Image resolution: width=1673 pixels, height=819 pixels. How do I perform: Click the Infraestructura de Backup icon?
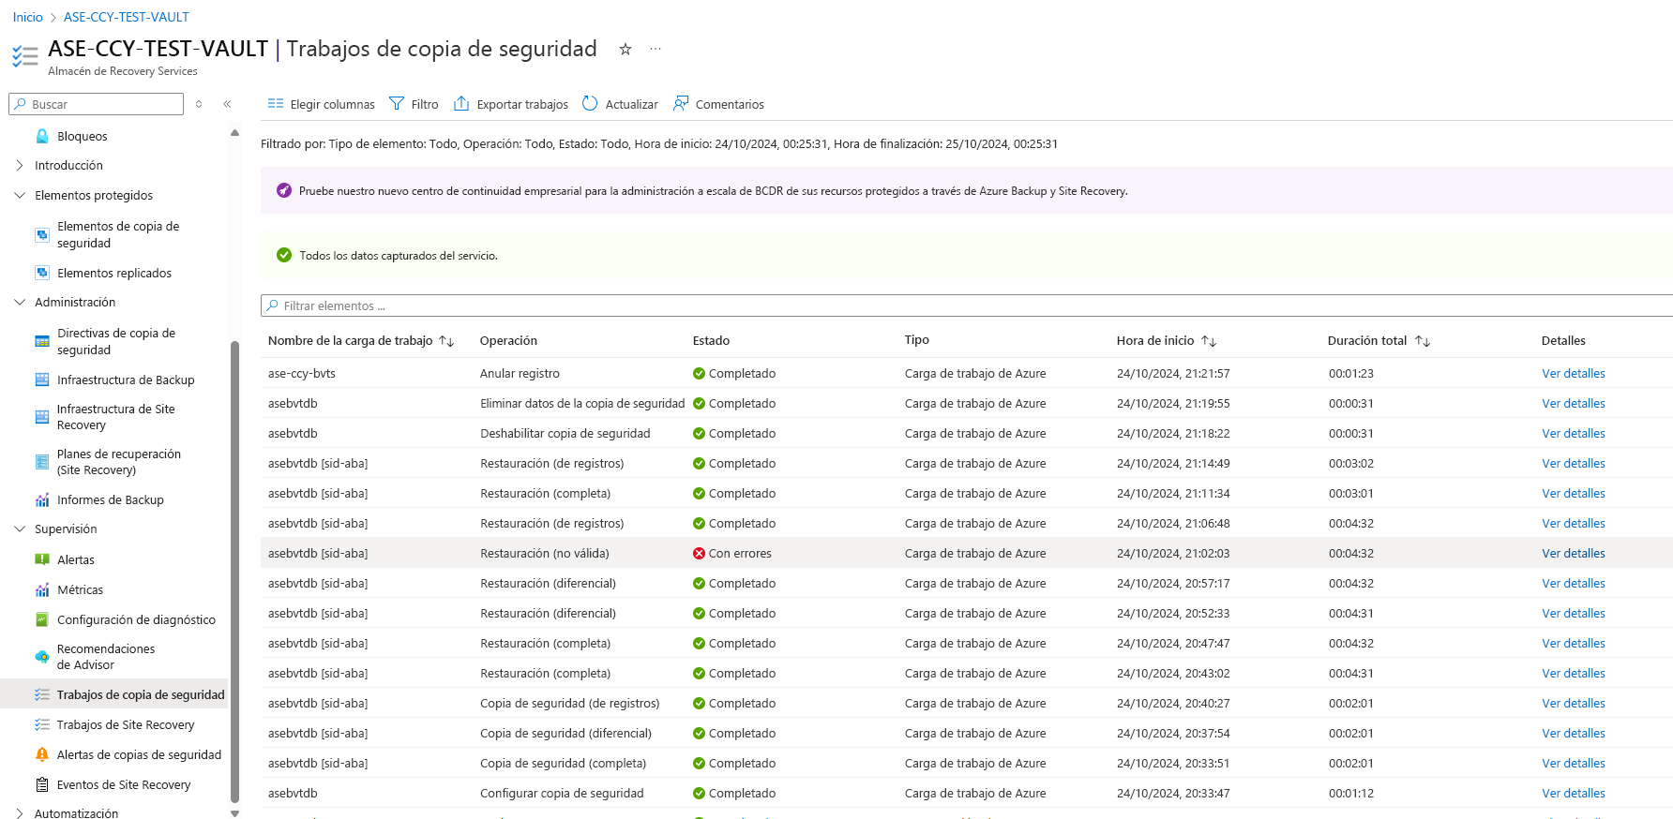click(42, 380)
